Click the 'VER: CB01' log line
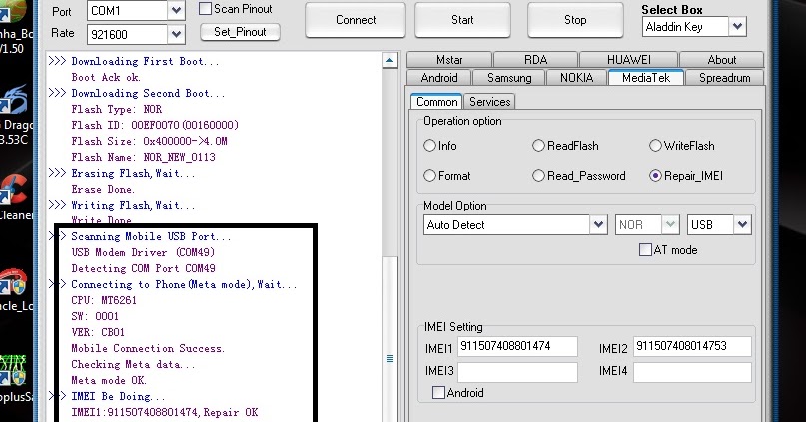The width and height of the screenshot is (806, 422). (x=98, y=332)
